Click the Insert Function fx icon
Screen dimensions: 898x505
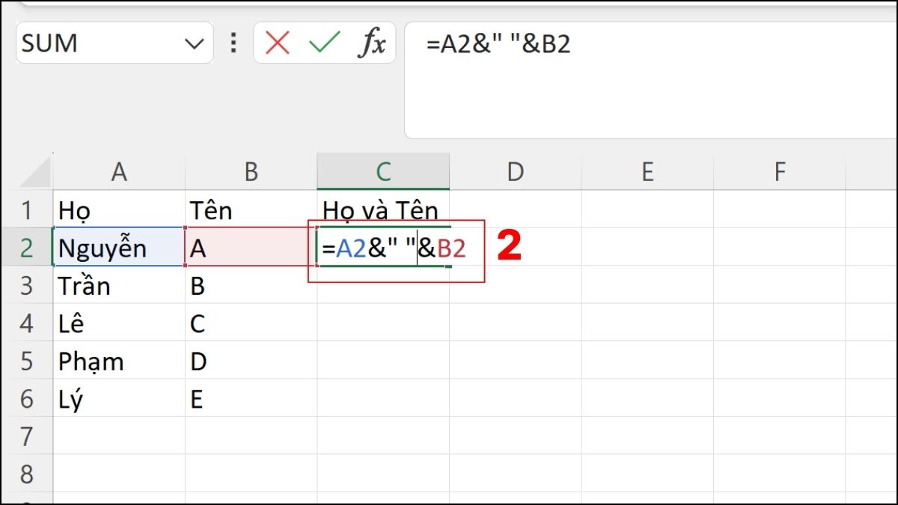pyautogui.click(x=373, y=43)
